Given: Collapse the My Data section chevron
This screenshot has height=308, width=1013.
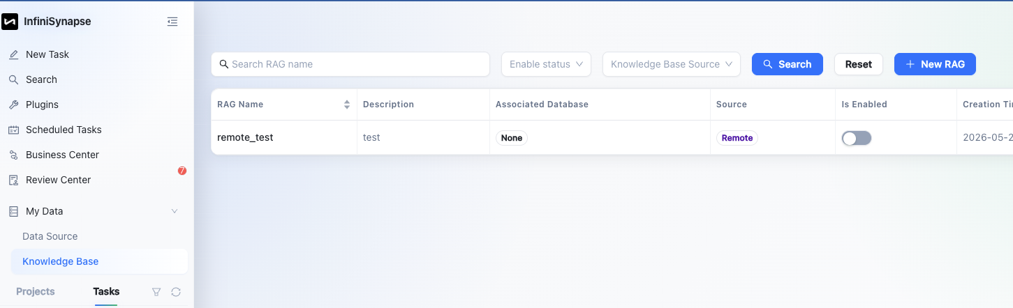Looking at the screenshot, I should [175, 211].
